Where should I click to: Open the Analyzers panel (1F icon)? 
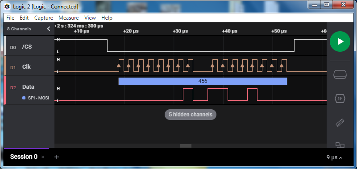click(340, 99)
